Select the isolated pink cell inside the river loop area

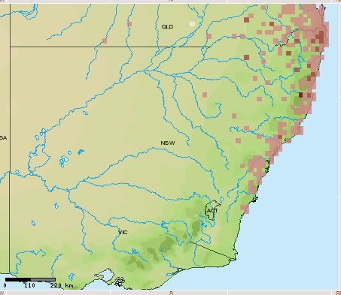[205, 95]
